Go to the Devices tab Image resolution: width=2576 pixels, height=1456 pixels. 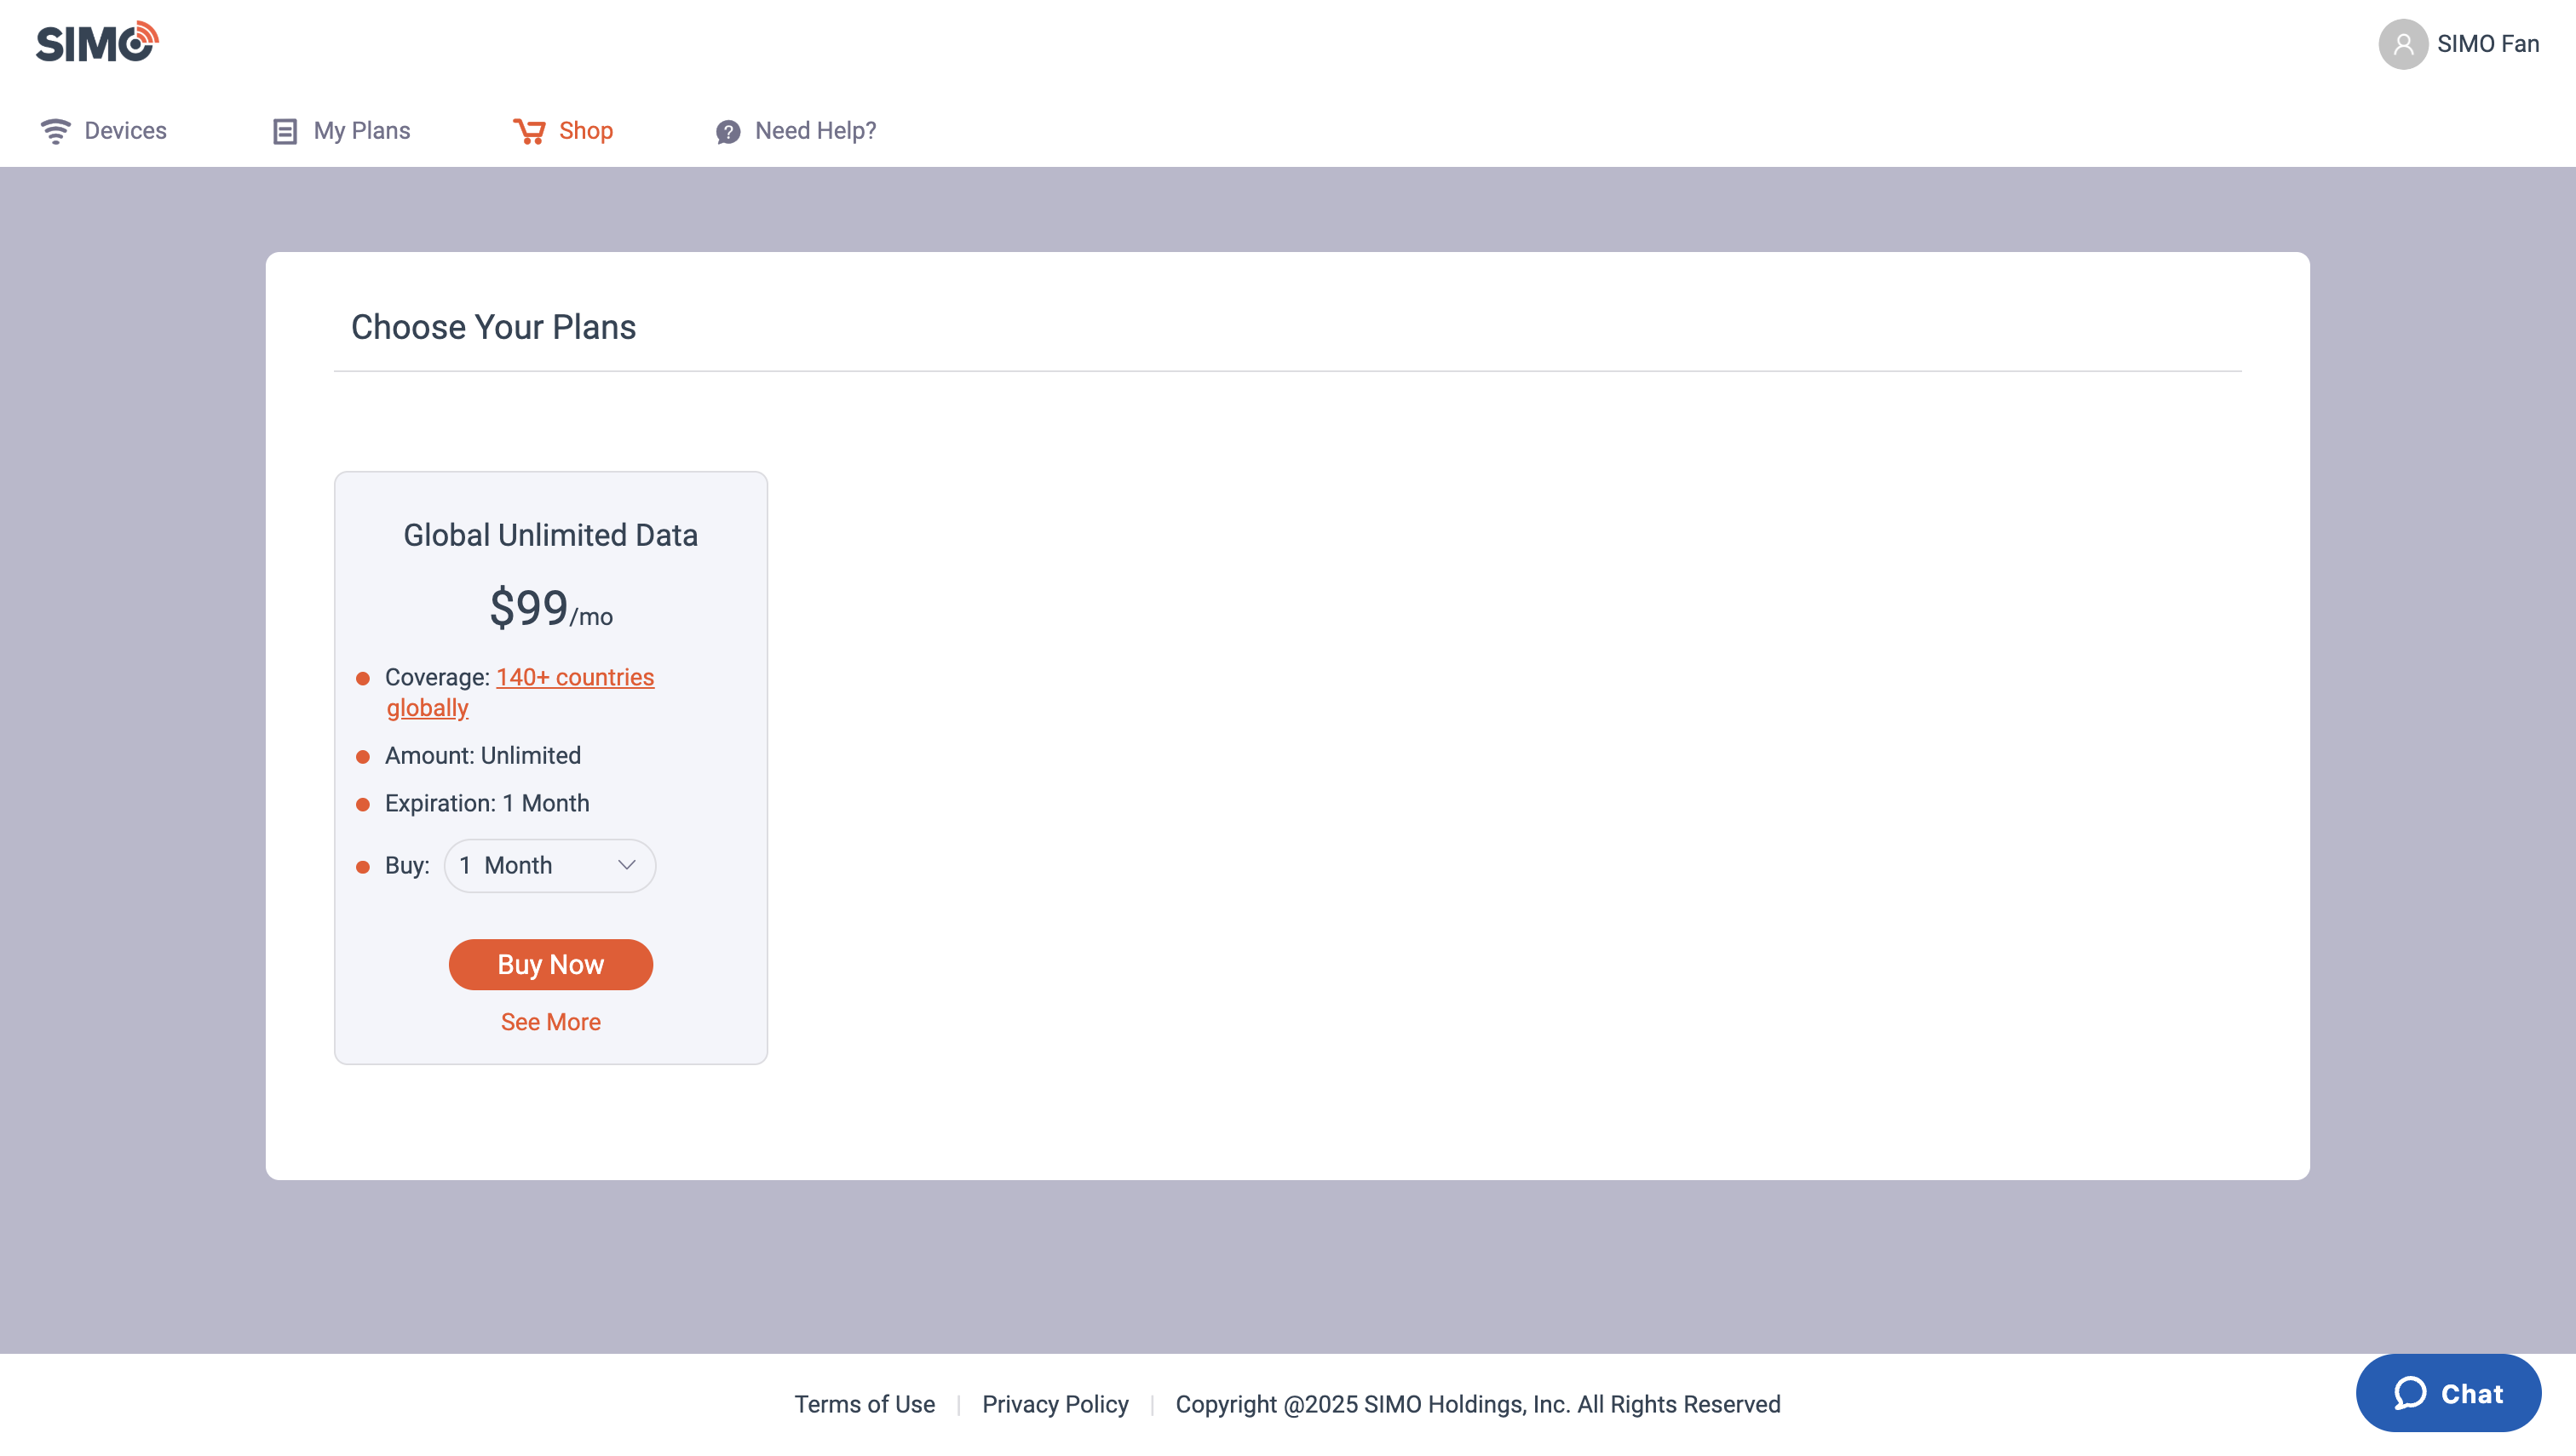tap(103, 131)
